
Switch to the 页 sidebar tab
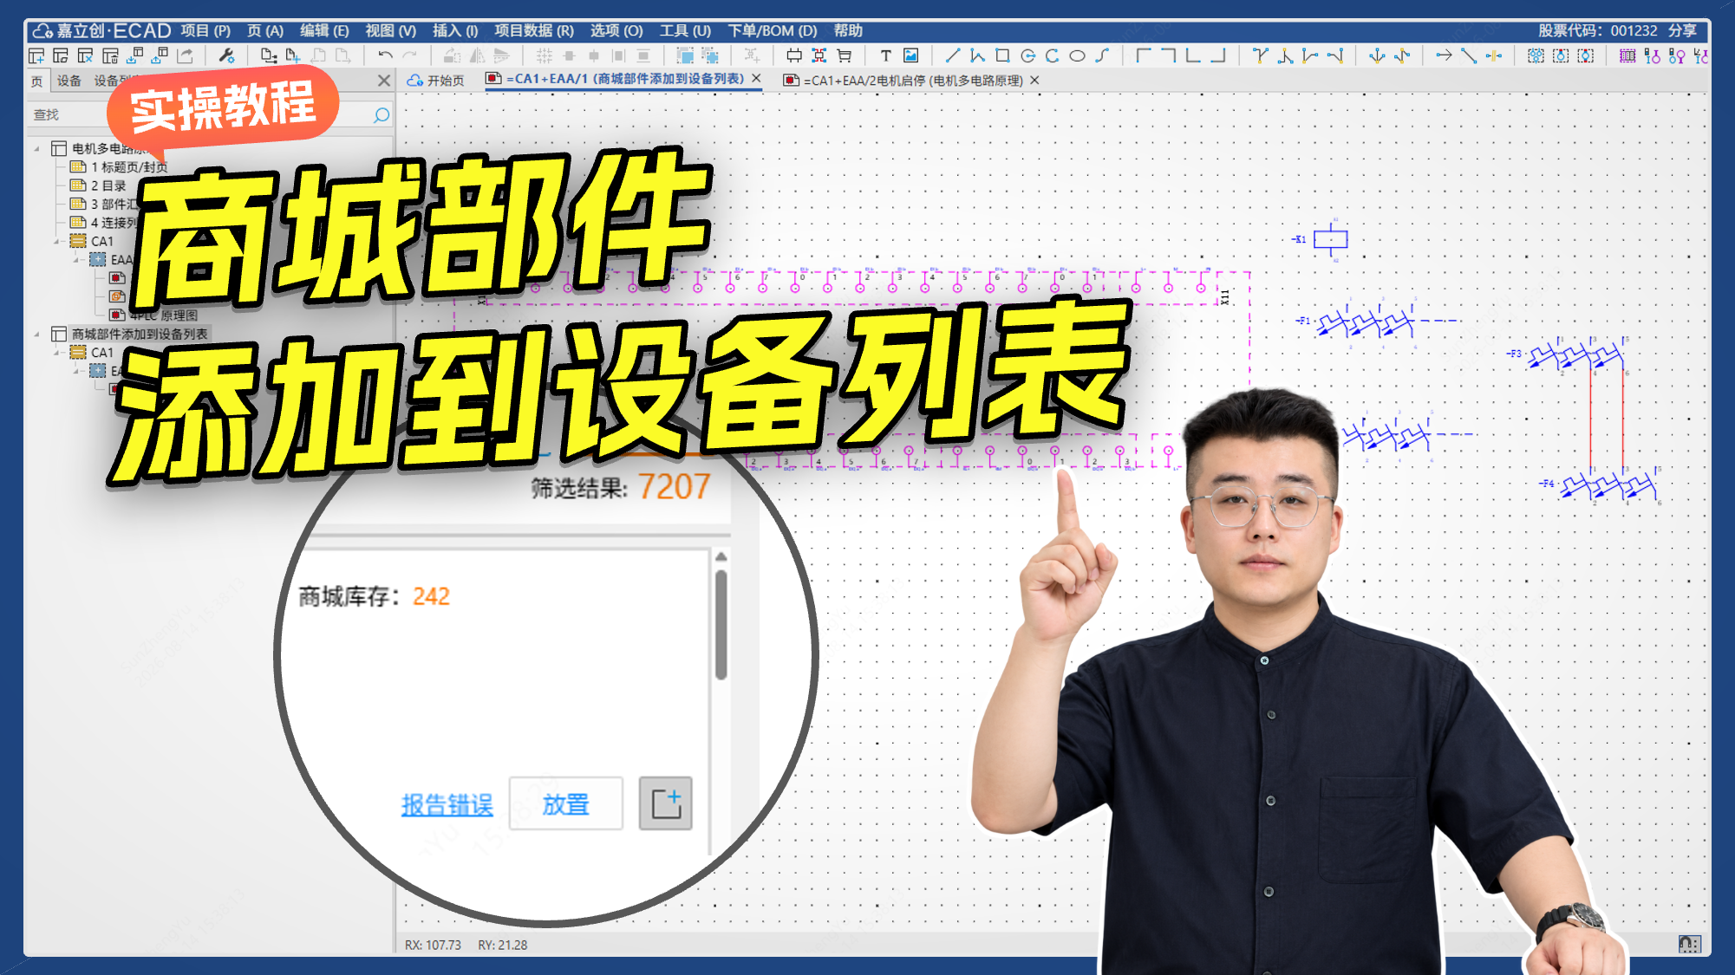(x=36, y=81)
